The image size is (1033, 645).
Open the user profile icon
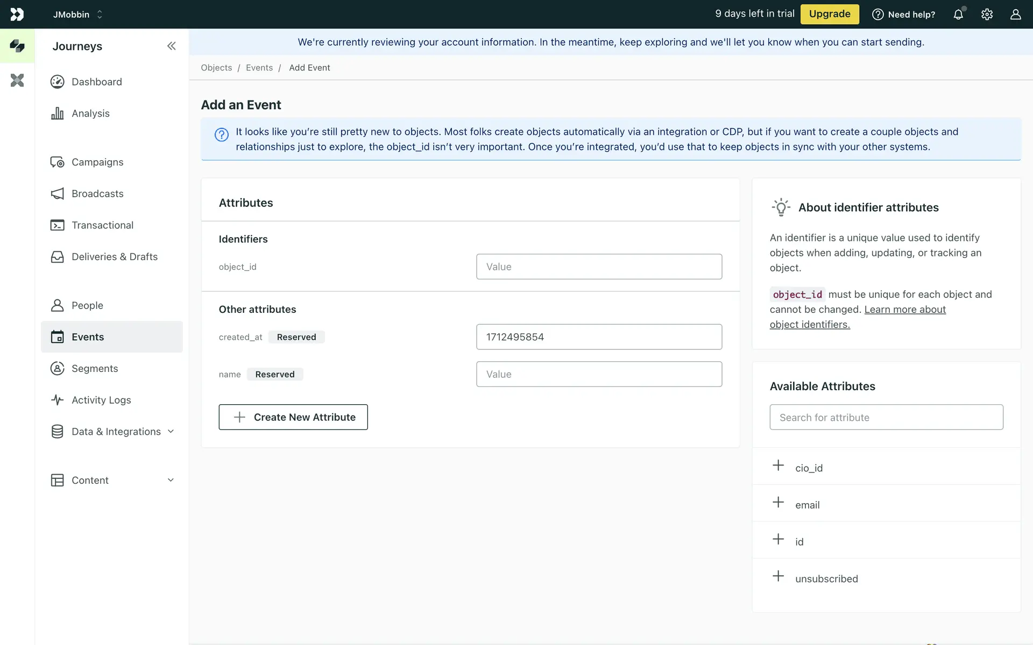(1015, 15)
